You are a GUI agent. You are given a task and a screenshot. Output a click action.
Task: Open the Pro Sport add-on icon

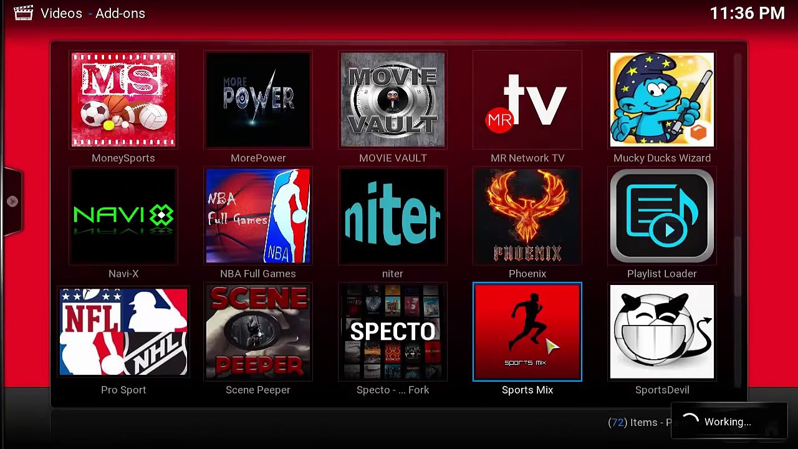point(123,332)
